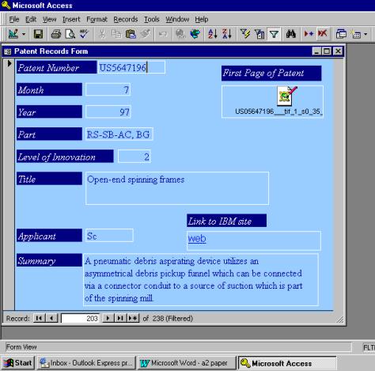
Task: Expand the New Object dropdown arrow
Action: point(366,34)
